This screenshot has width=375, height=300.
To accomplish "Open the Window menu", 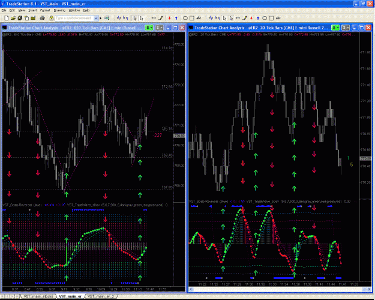I will [74, 10].
